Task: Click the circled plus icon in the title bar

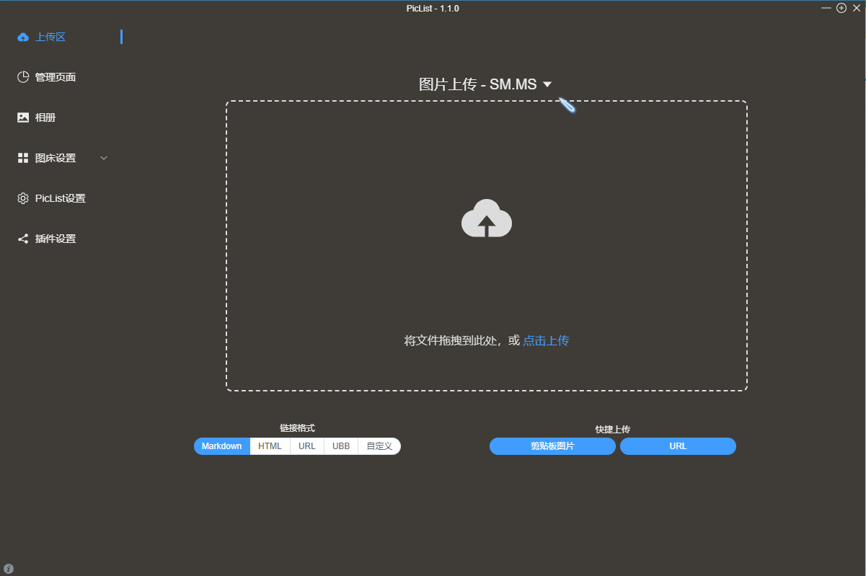Action: tap(841, 8)
